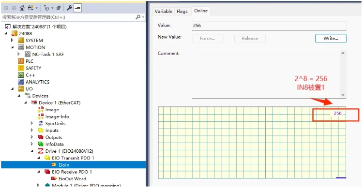Click the C++ node icon
Image resolution: width=364 pixels, height=188 pixels.
point(21,75)
